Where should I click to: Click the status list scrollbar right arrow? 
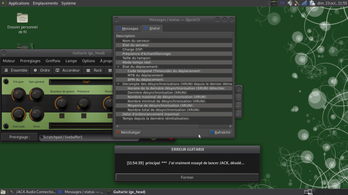pos(231,126)
